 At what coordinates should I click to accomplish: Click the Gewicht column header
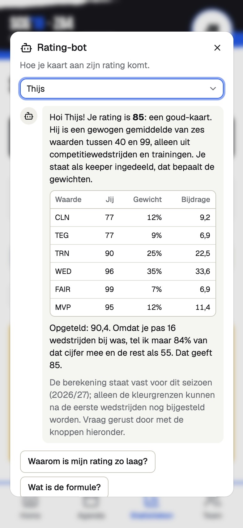pos(147,200)
